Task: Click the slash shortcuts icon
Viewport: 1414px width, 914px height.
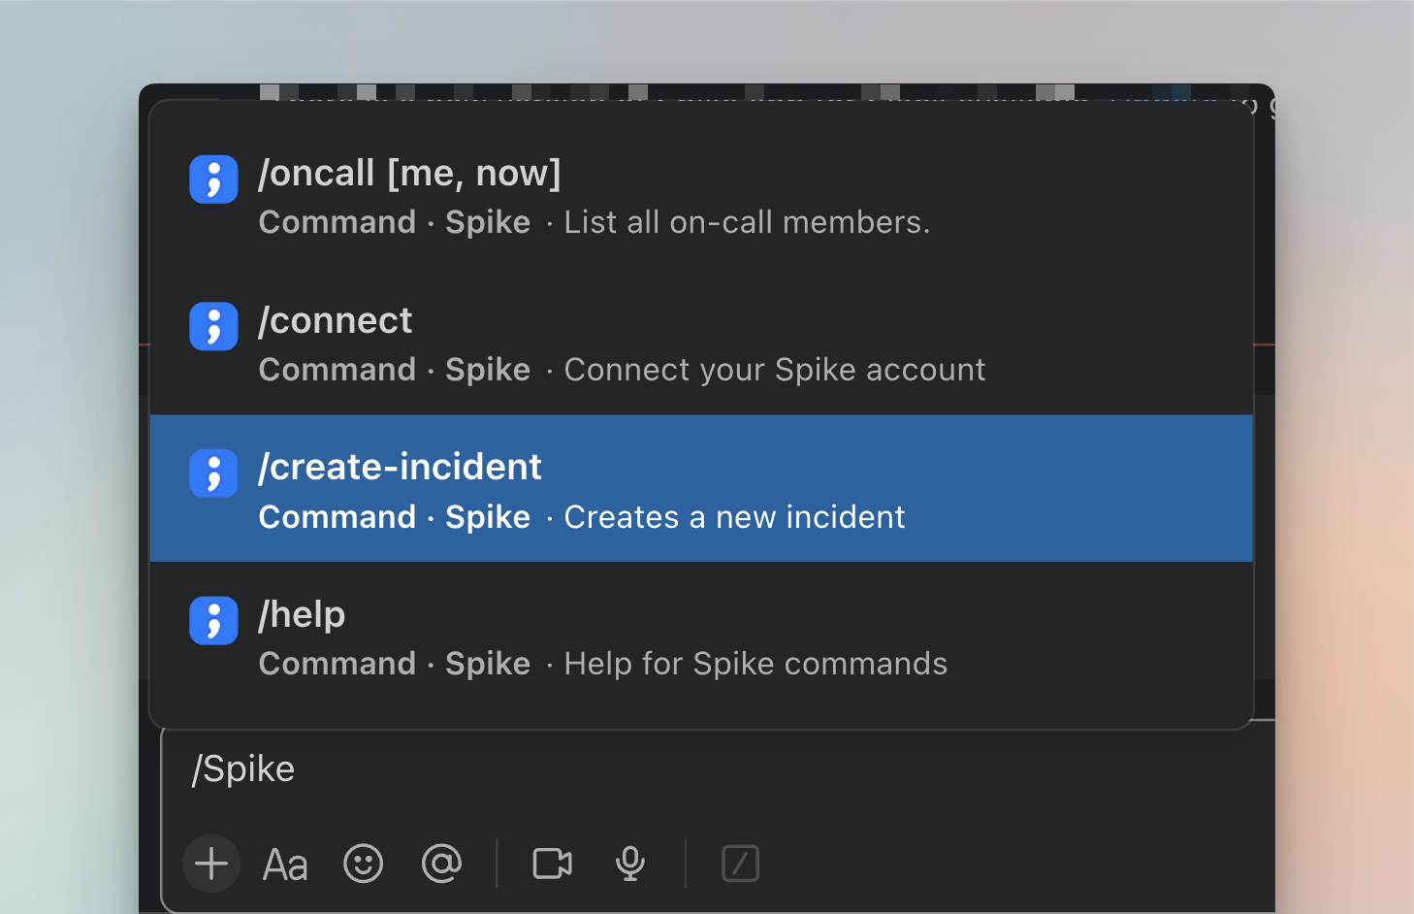Action: pyautogui.click(x=740, y=864)
